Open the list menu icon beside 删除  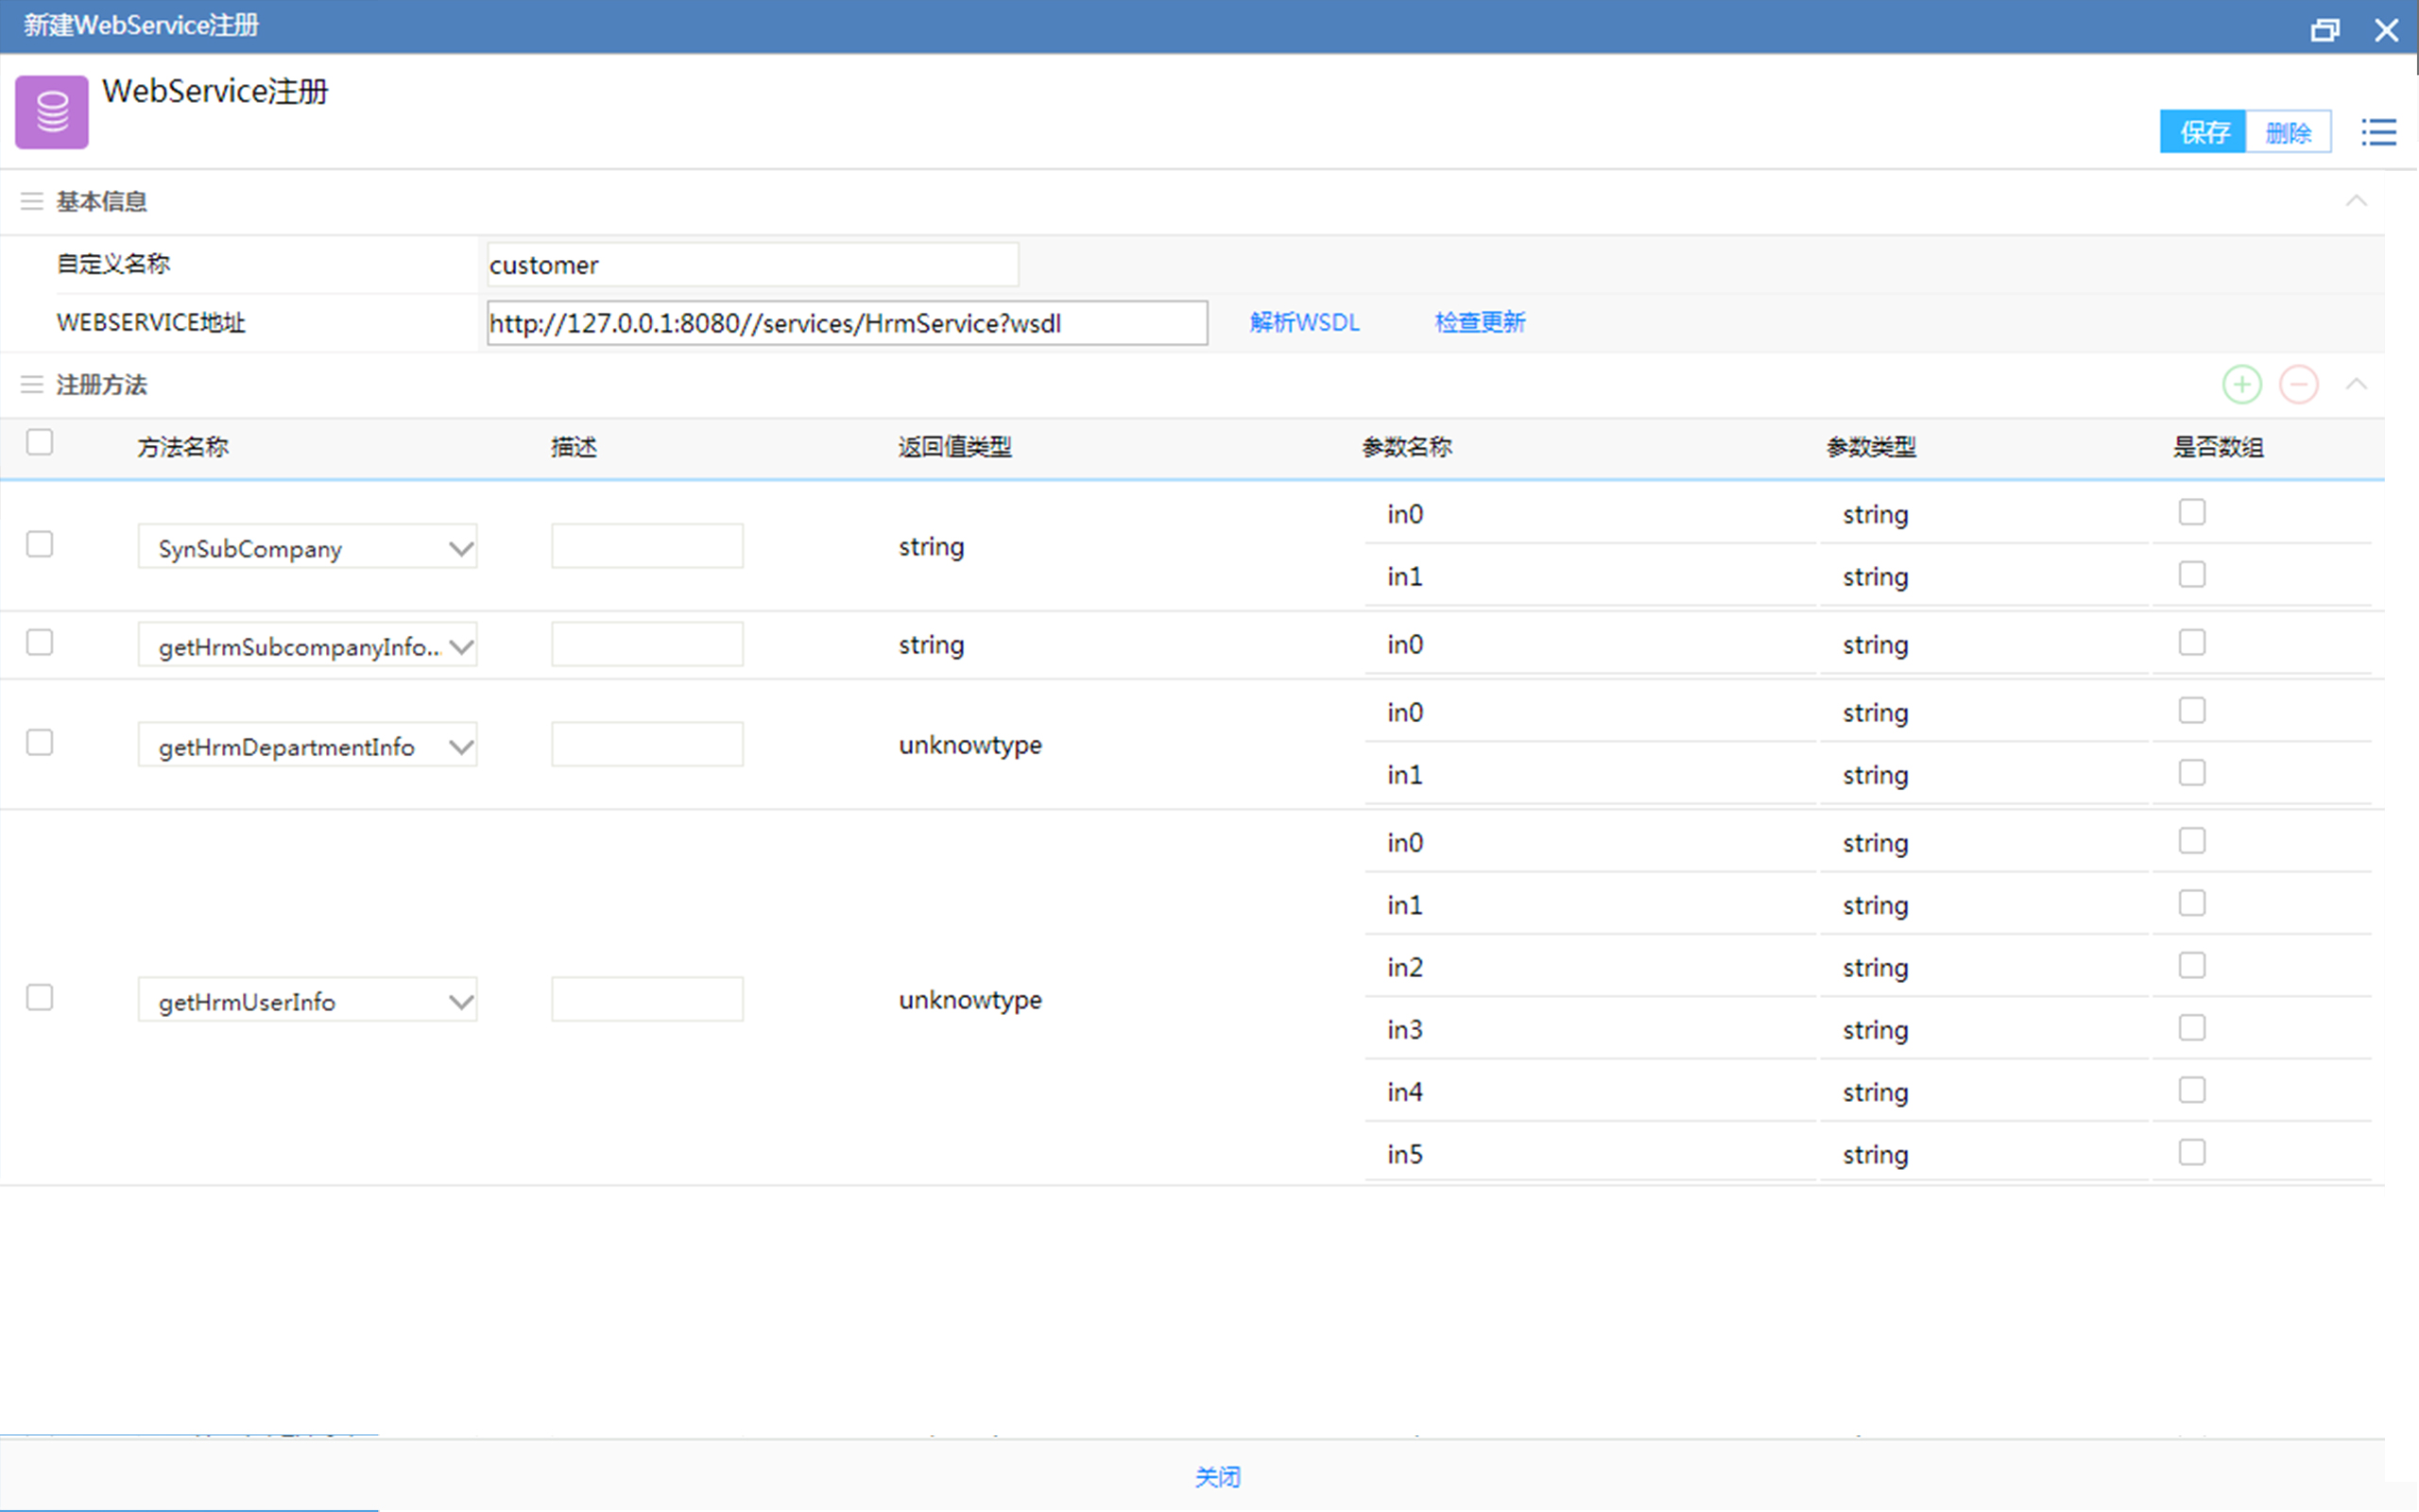[2378, 132]
